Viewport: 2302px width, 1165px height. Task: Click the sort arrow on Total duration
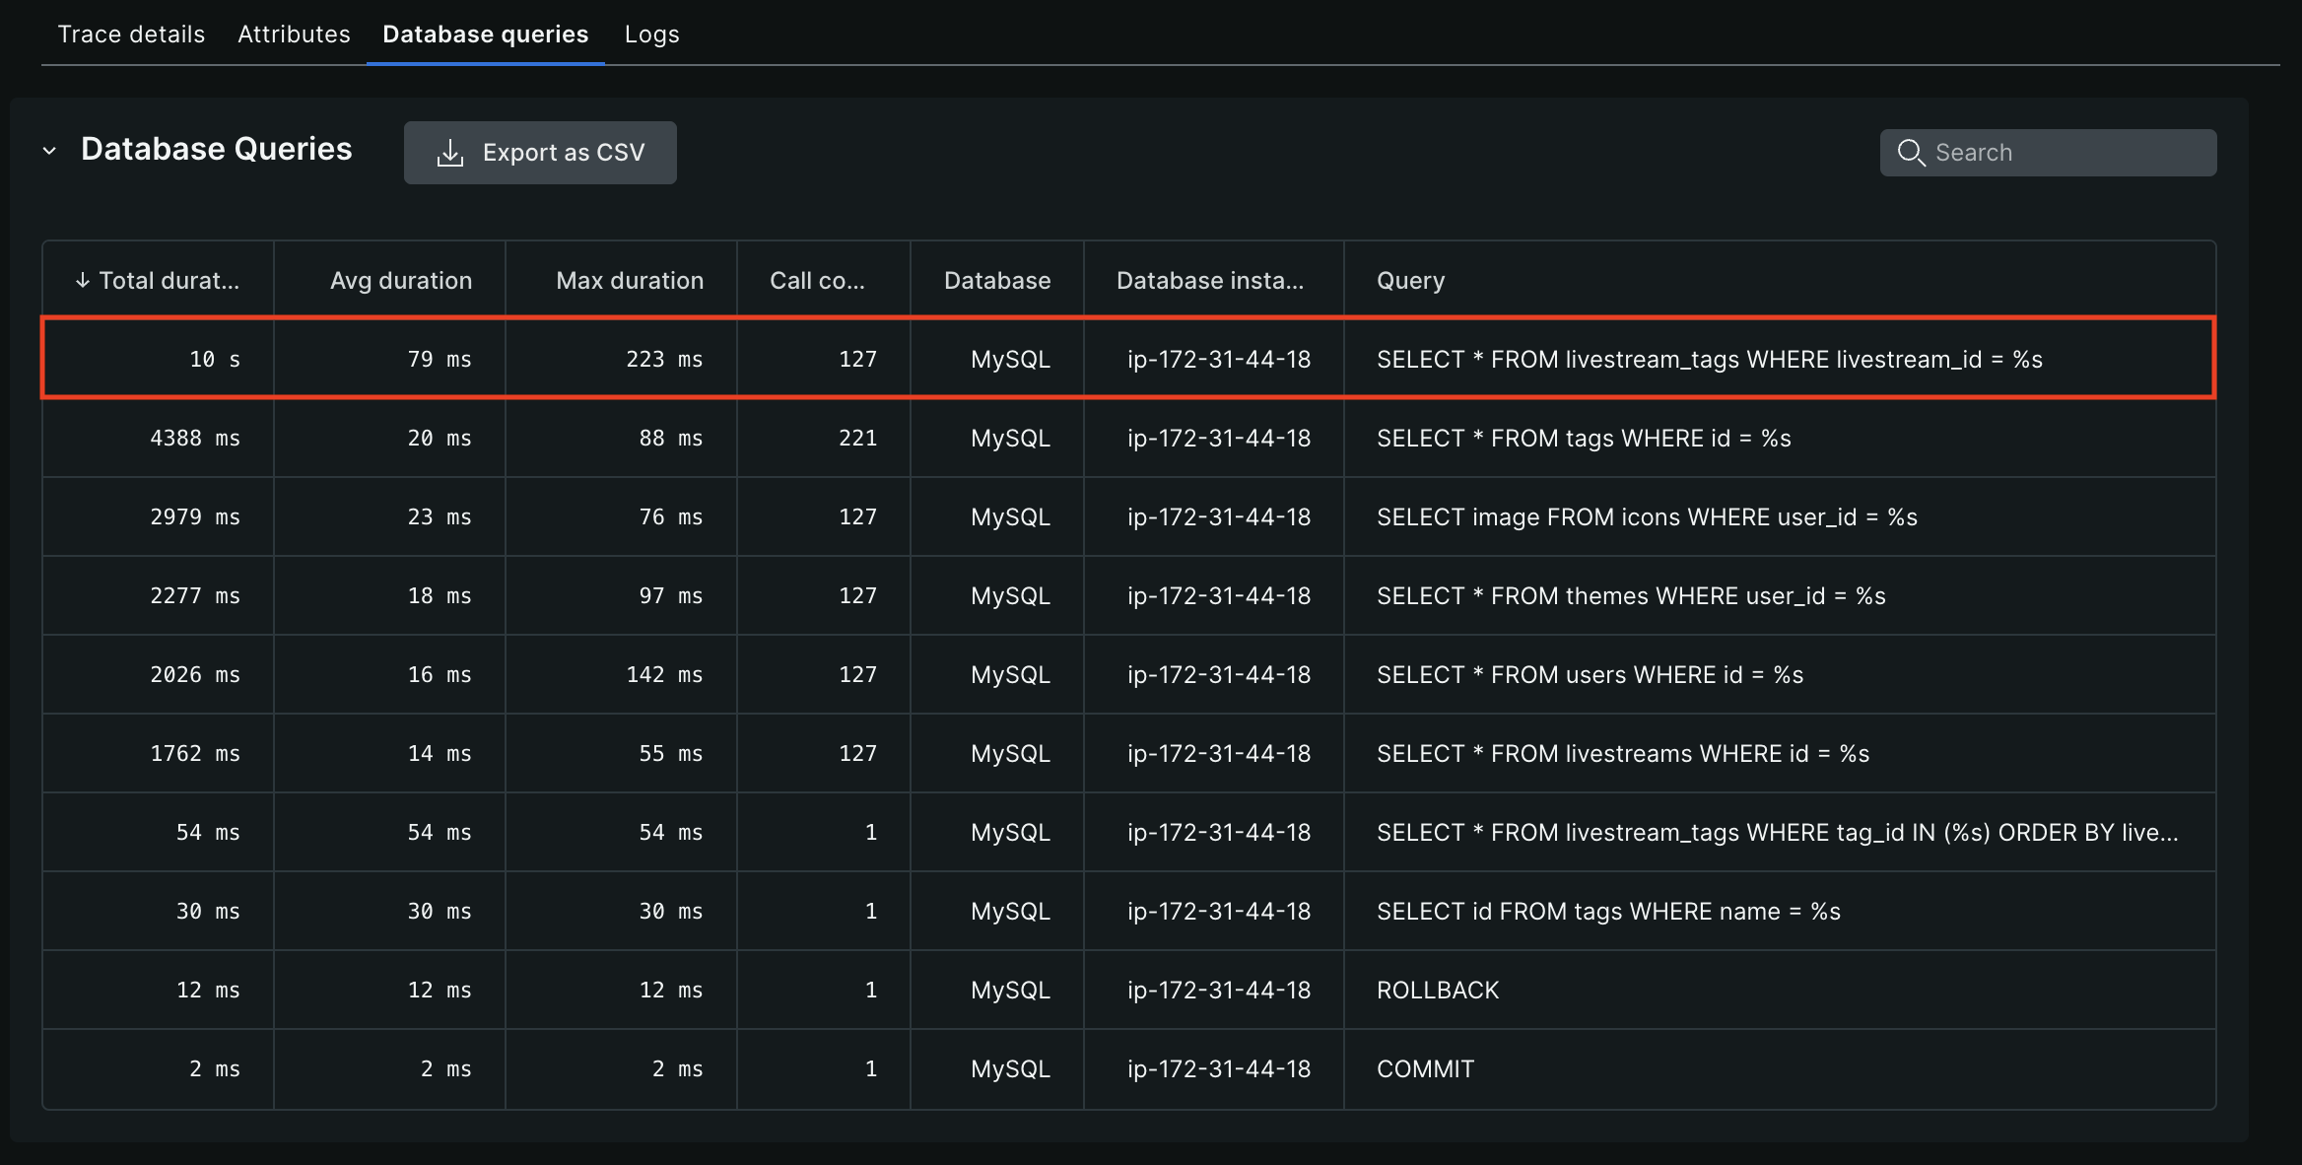(83, 281)
